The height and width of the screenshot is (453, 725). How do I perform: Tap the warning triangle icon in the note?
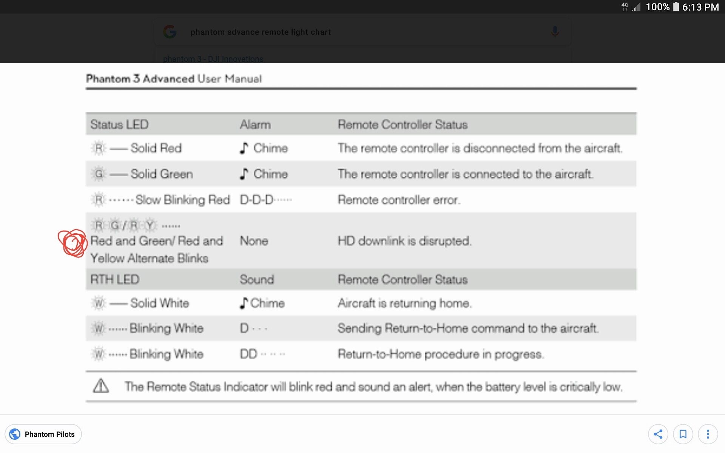pos(101,386)
